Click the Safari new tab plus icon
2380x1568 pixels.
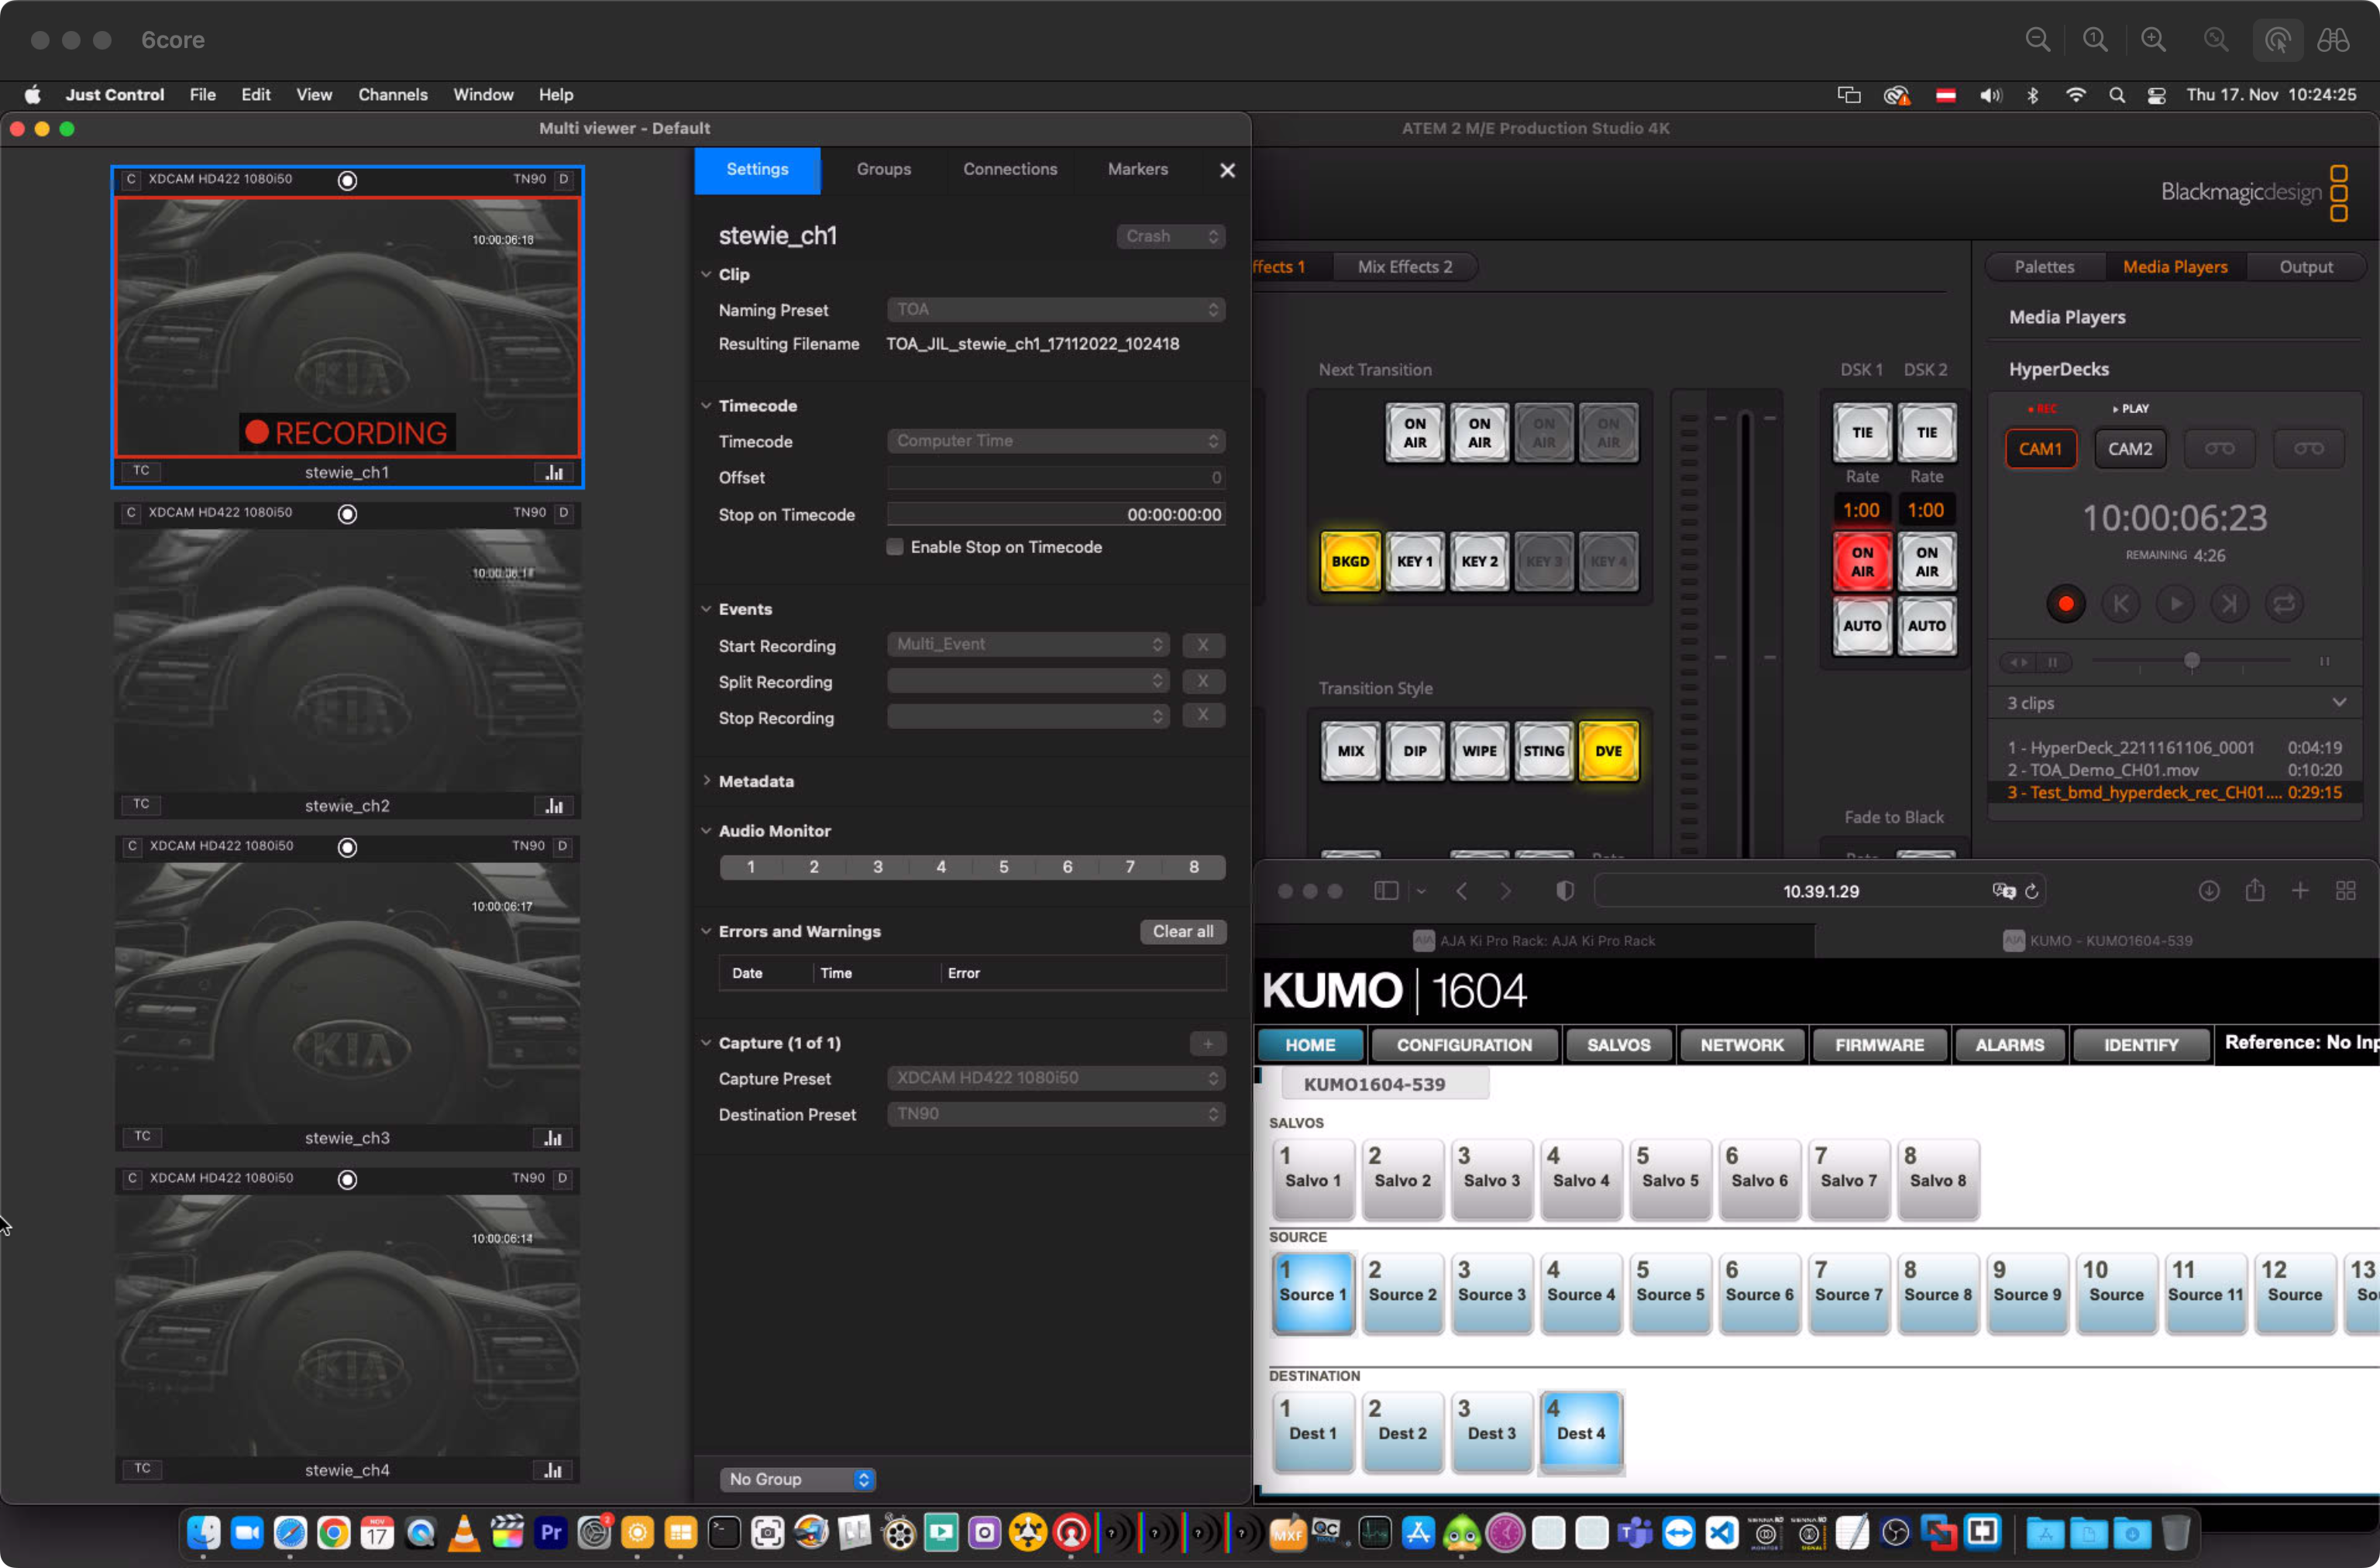click(x=2300, y=890)
